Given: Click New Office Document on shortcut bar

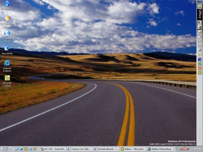Looking at the screenshot, I should [x=200, y=22].
